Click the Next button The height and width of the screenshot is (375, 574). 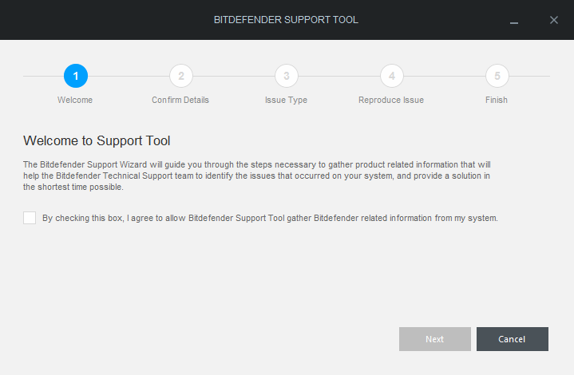435,339
